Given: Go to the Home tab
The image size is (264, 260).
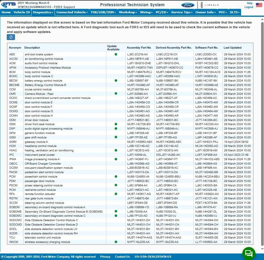Looking at the screenshot, I should [6, 12].
